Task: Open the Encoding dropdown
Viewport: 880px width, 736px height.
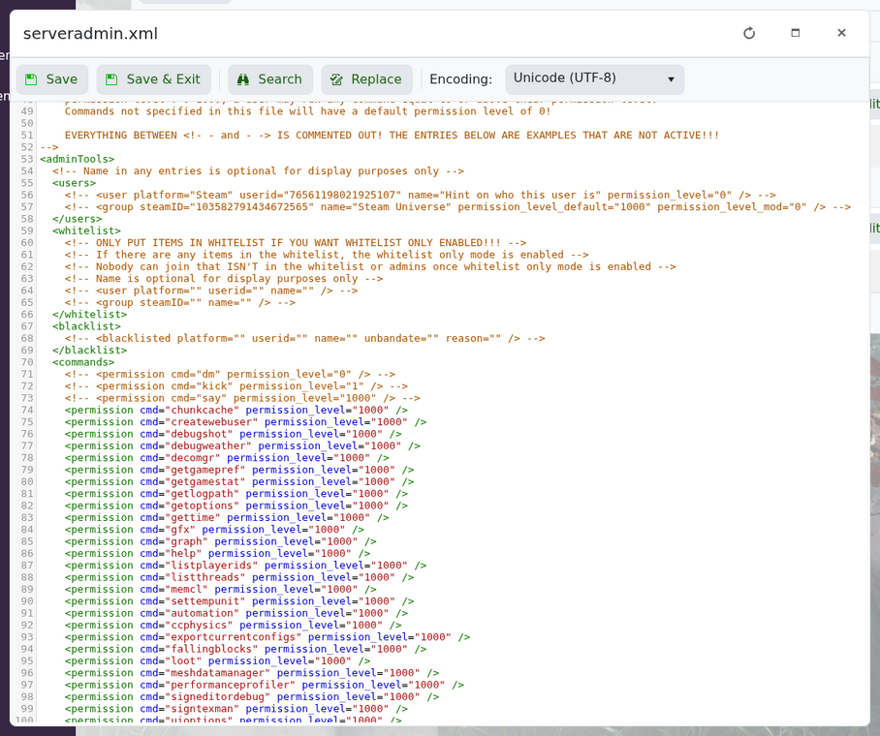Action: (594, 79)
